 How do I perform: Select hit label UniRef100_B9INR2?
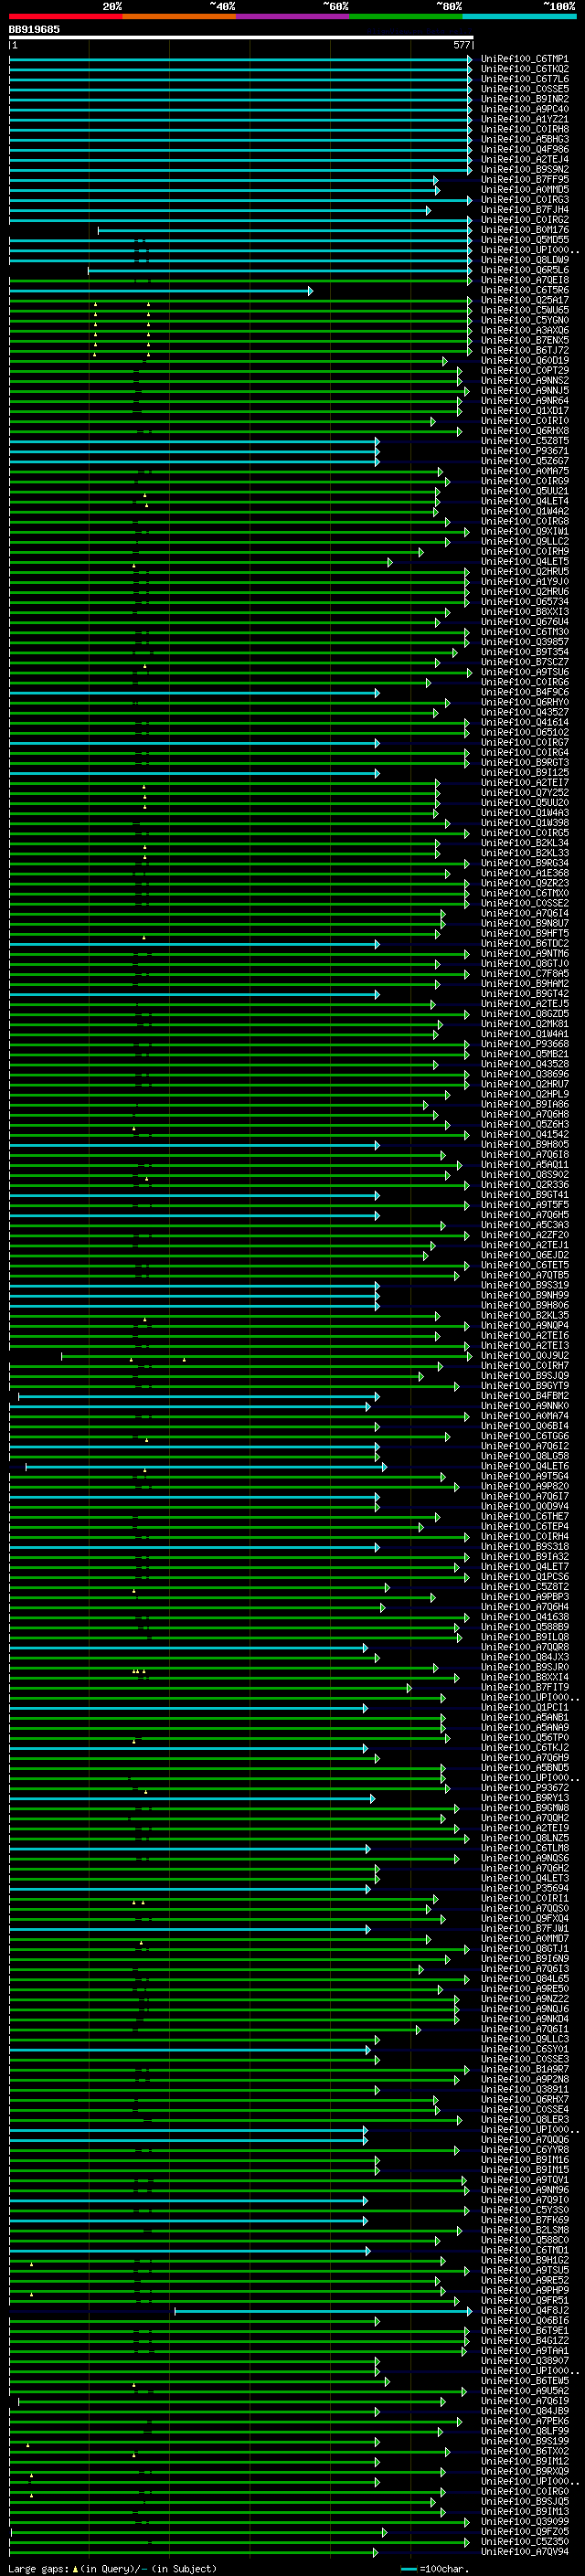(525, 99)
